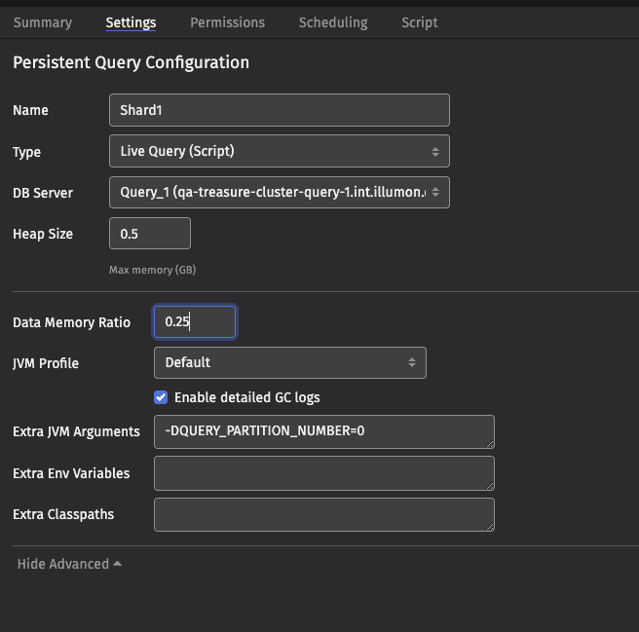The height and width of the screenshot is (632, 639).
Task: Click the DB Server dropdown arrows icon
Action: (435, 193)
